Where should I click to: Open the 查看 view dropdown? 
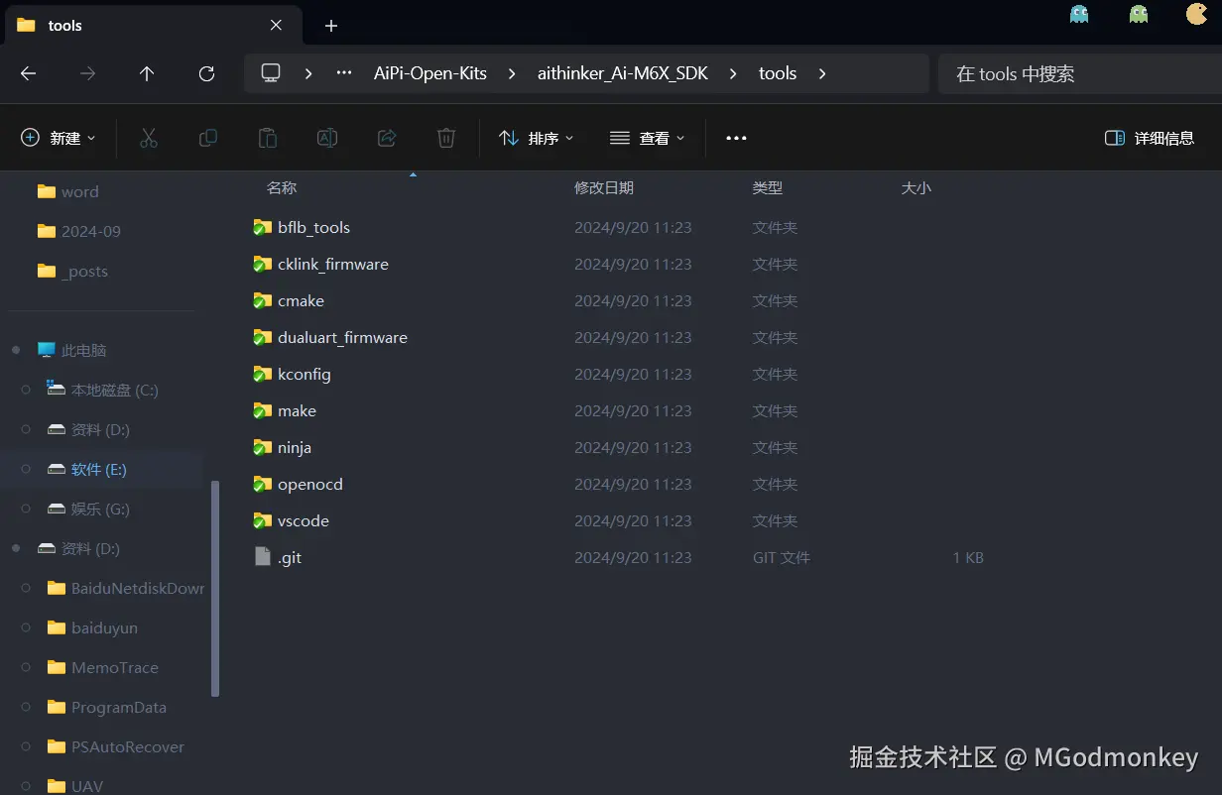pyautogui.click(x=648, y=138)
